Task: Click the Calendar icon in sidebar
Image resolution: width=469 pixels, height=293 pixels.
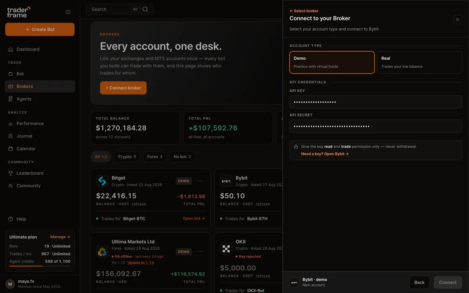Action: tap(11, 149)
